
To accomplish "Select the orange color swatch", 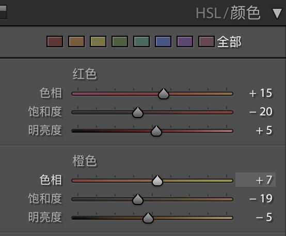I will click(x=76, y=41).
